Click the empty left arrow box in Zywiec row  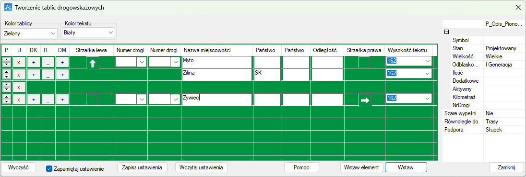point(92,100)
